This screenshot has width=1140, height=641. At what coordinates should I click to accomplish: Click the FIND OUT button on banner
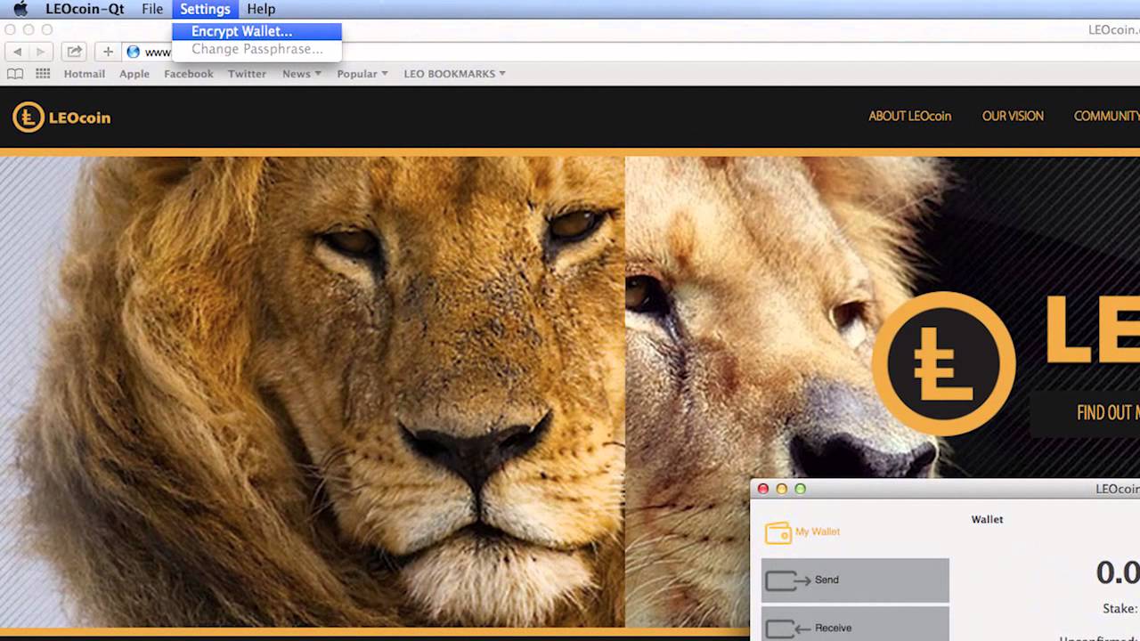tap(1085, 413)
